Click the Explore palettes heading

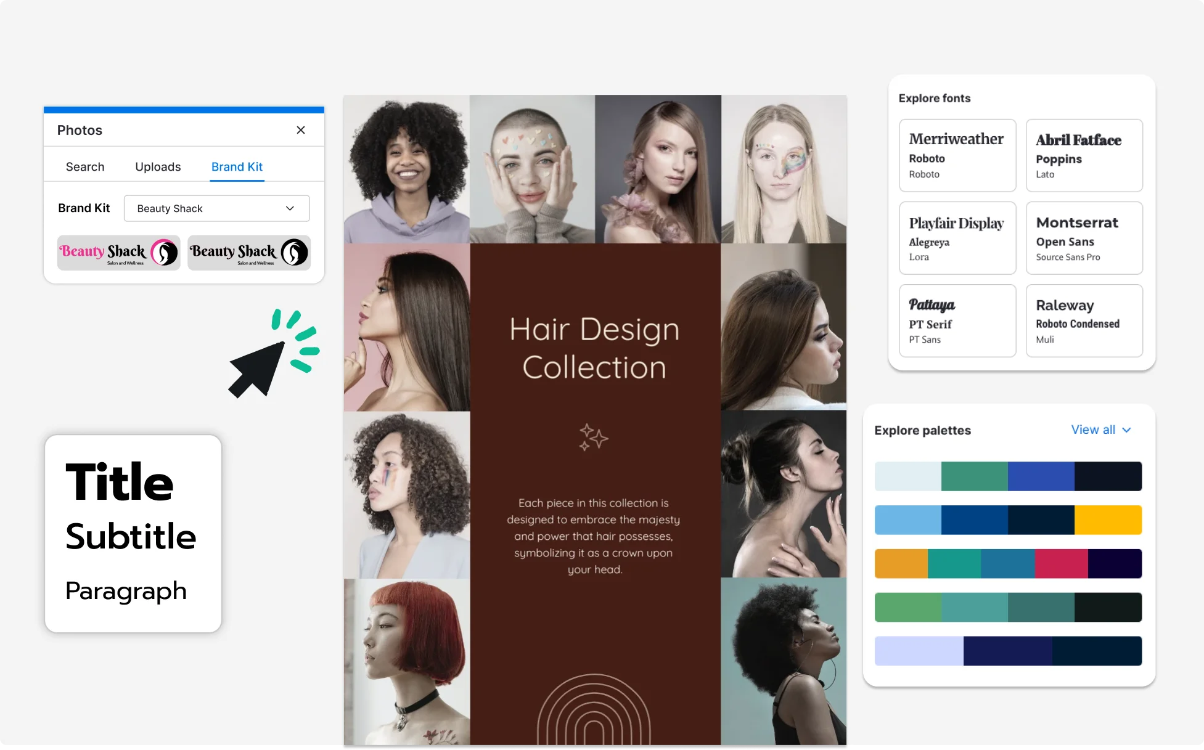pos(922,430)
